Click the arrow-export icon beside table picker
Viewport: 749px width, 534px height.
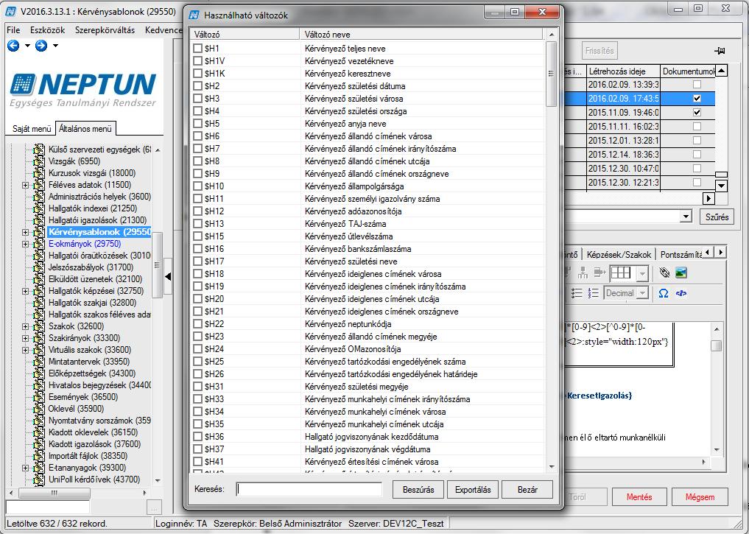pos(599,273)
